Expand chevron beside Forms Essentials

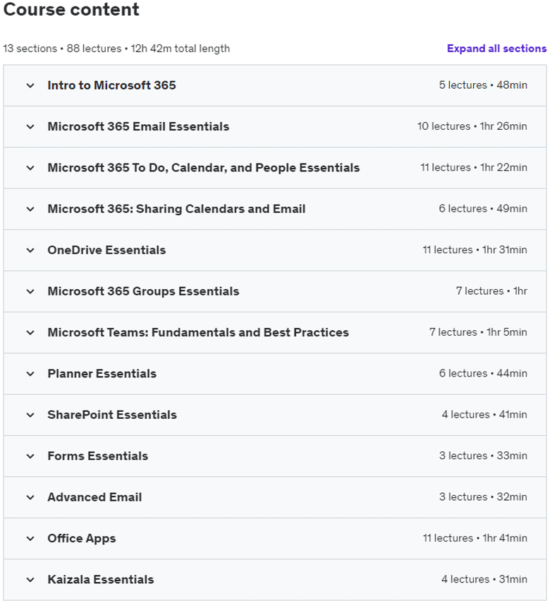[30, 456]
